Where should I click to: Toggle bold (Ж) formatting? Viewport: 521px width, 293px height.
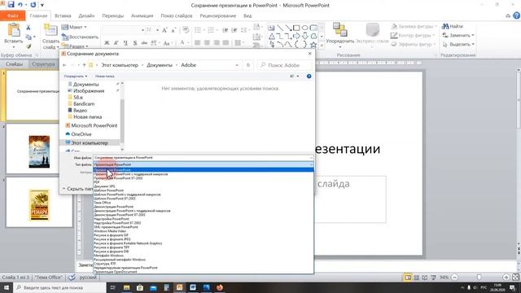107,43
